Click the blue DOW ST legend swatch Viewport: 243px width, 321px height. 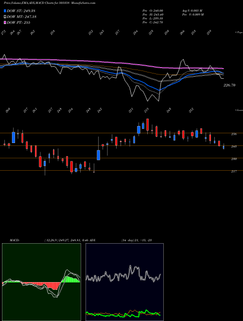(x=5, y=11)
